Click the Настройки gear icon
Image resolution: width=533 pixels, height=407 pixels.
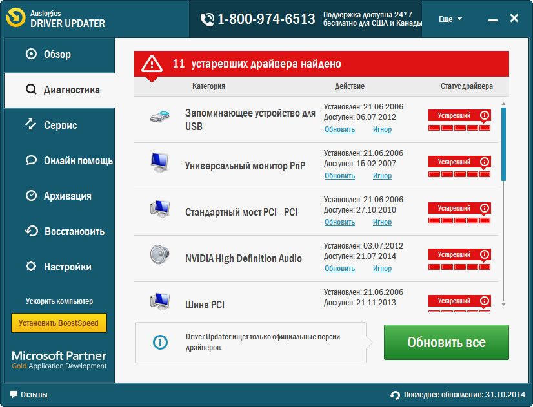[x=31, y=266]
